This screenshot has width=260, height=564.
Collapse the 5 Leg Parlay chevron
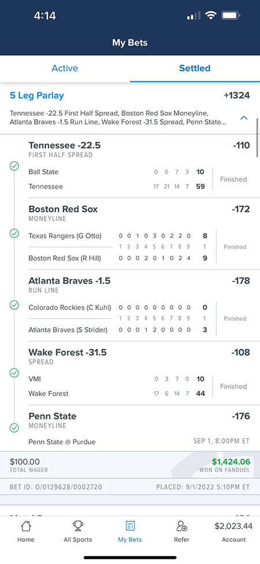(x=244, y=118)
